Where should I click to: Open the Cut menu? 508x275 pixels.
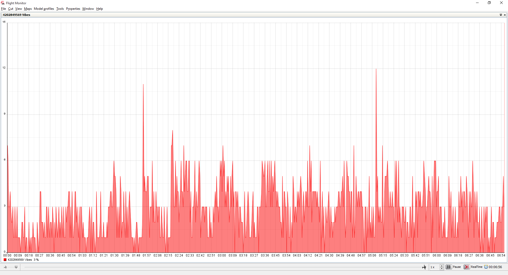tap(11, 9)
